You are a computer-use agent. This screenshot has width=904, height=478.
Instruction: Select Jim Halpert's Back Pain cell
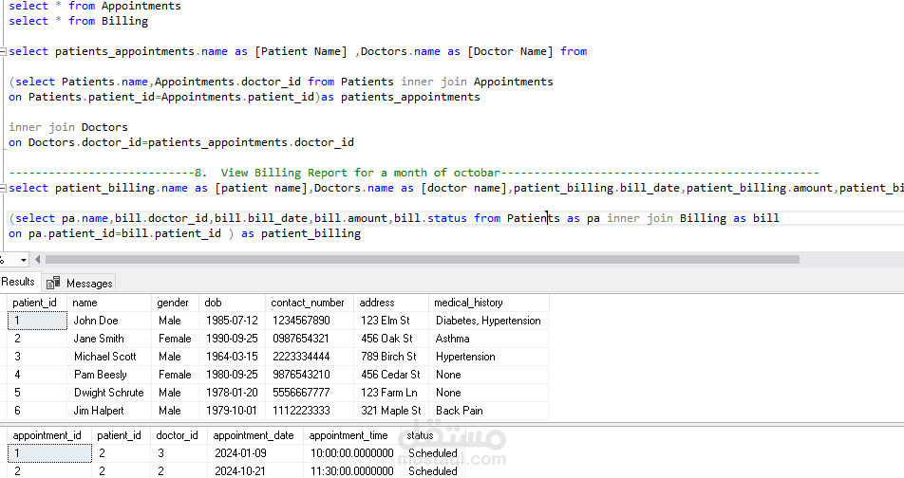[460, 411]
